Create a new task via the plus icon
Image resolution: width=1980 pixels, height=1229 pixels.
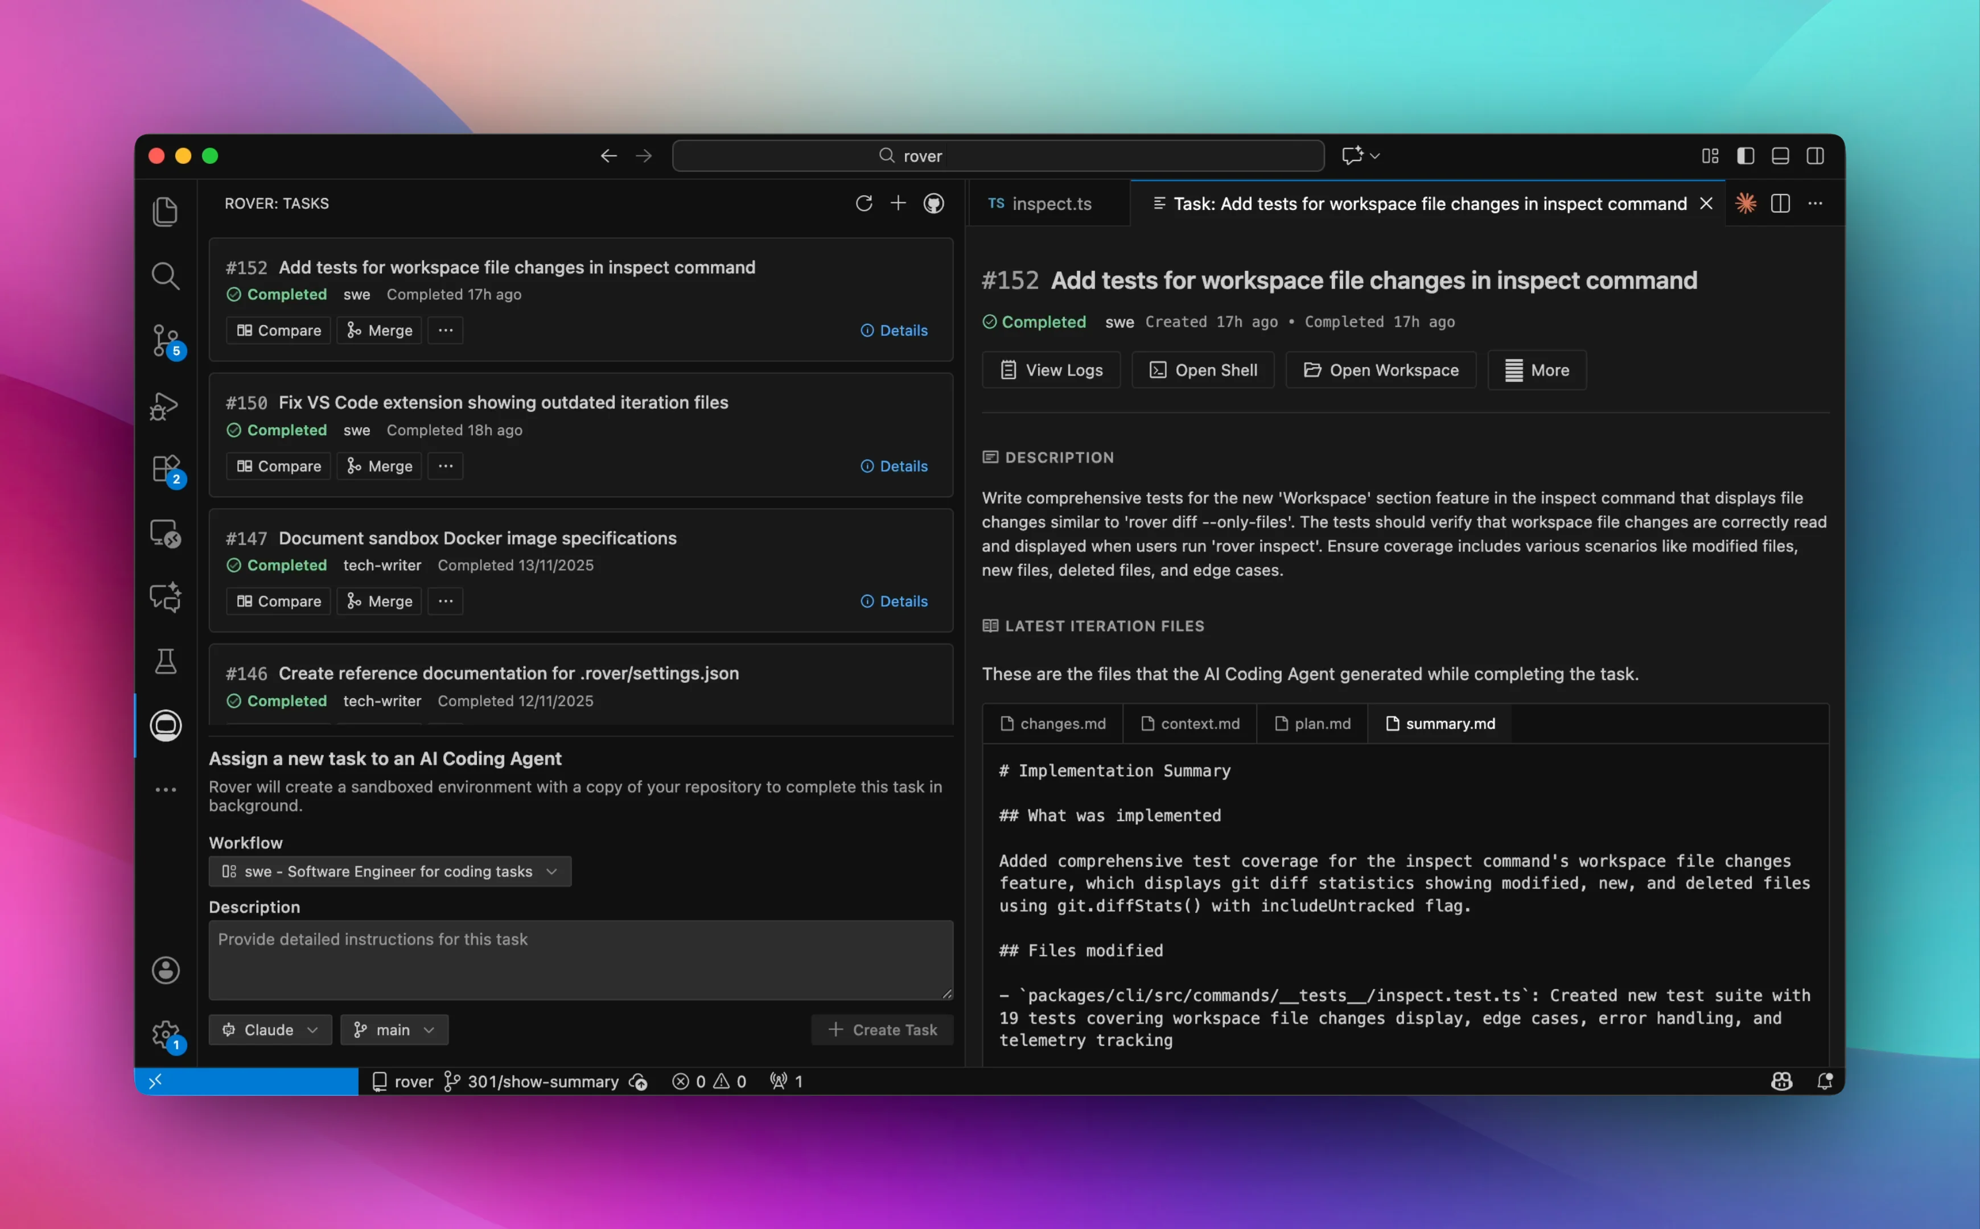898,203
